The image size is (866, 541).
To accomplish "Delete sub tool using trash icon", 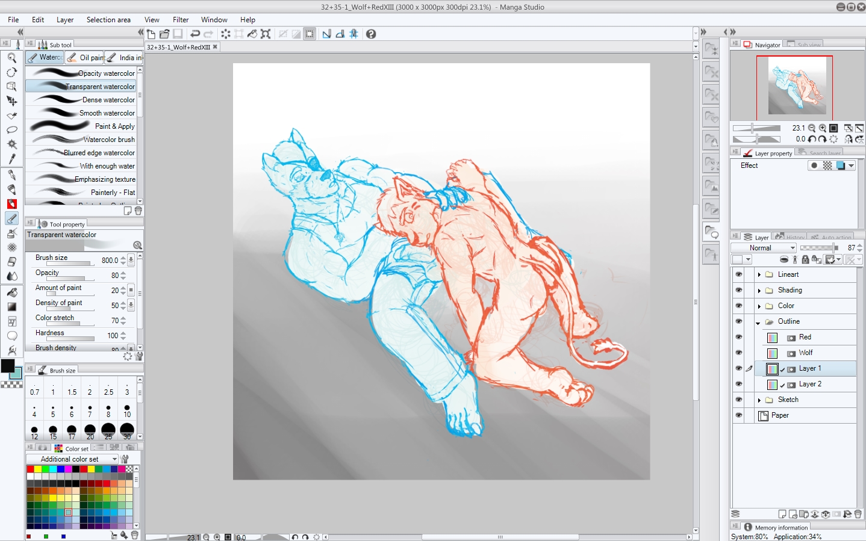I will (139, 211).
